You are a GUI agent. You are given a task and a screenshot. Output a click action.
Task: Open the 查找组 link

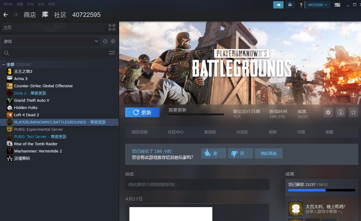(210, 132)
